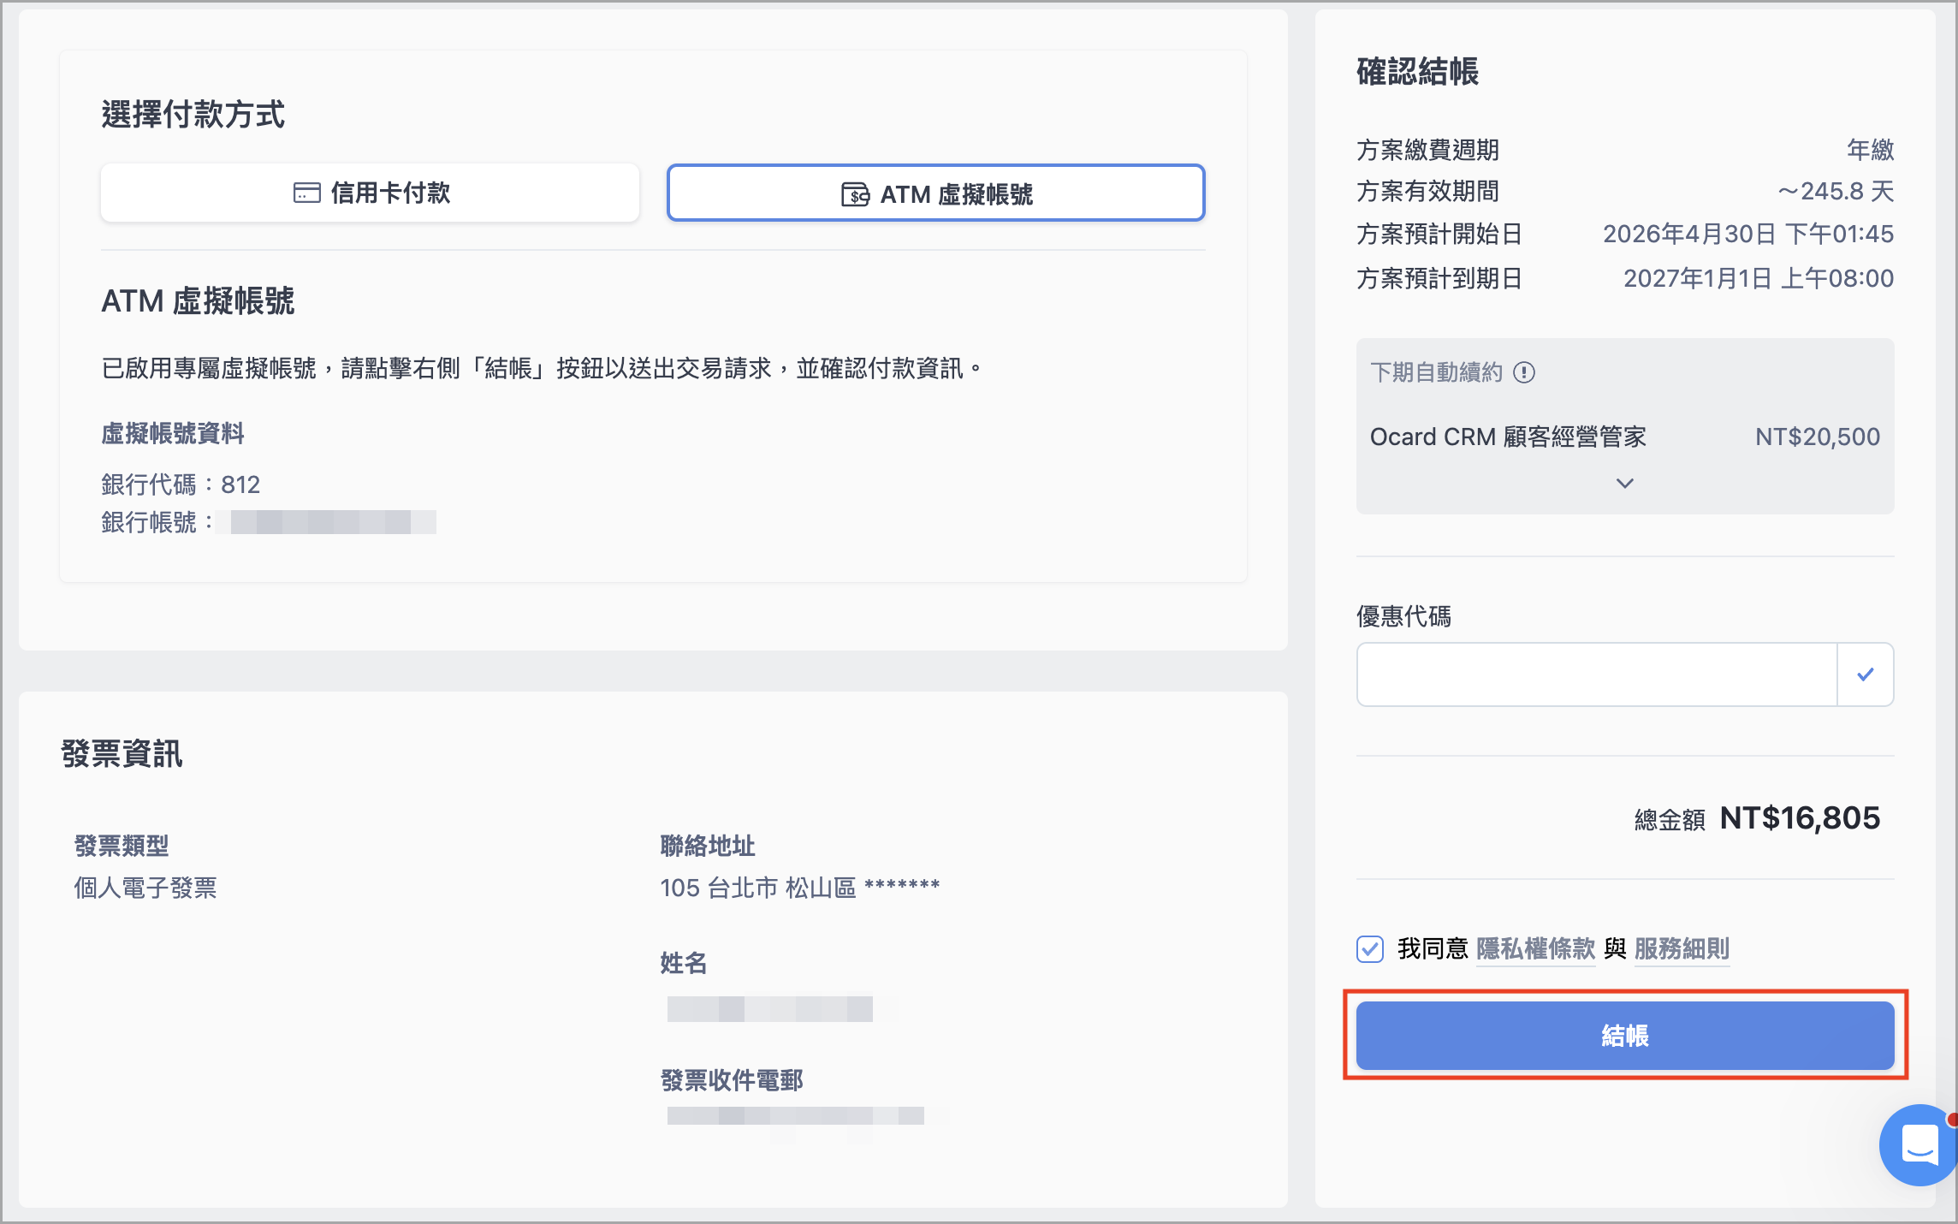Select the 信用卡付款 payment tab
Screen dimensions: 1958x1224
pos(370,193)
